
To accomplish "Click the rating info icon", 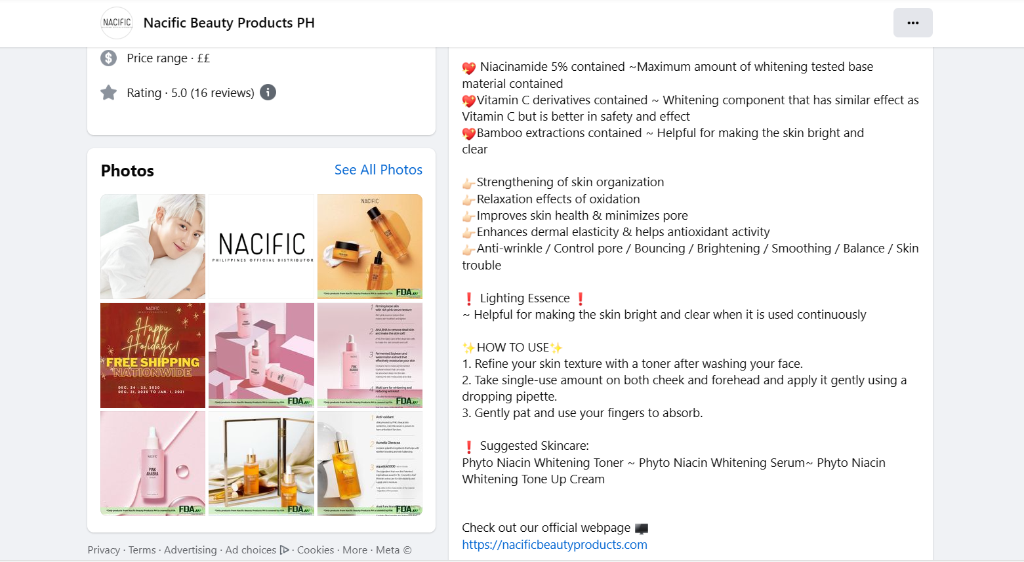I will [268, 92].
